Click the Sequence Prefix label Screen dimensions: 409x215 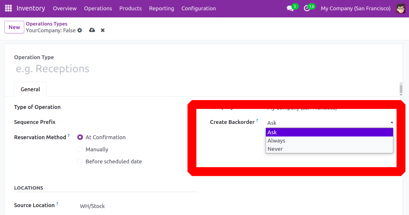[35, 122]
